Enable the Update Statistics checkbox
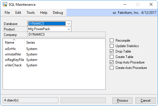158x106 pixels. (111, 46)
